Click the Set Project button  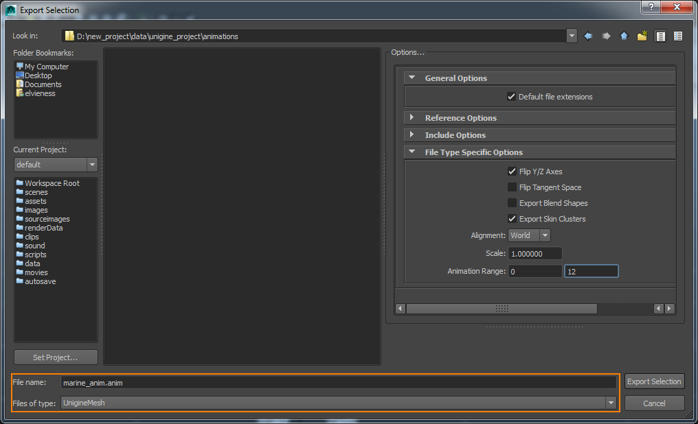[x=56, y=357]
